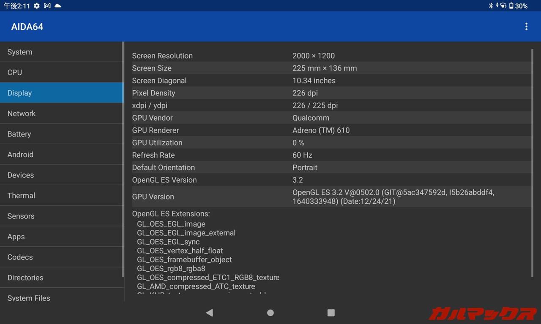The width and height of the screenshot is (541, 324).
Task: Tap the settings gear in status bar
Action: click(37, 6)
